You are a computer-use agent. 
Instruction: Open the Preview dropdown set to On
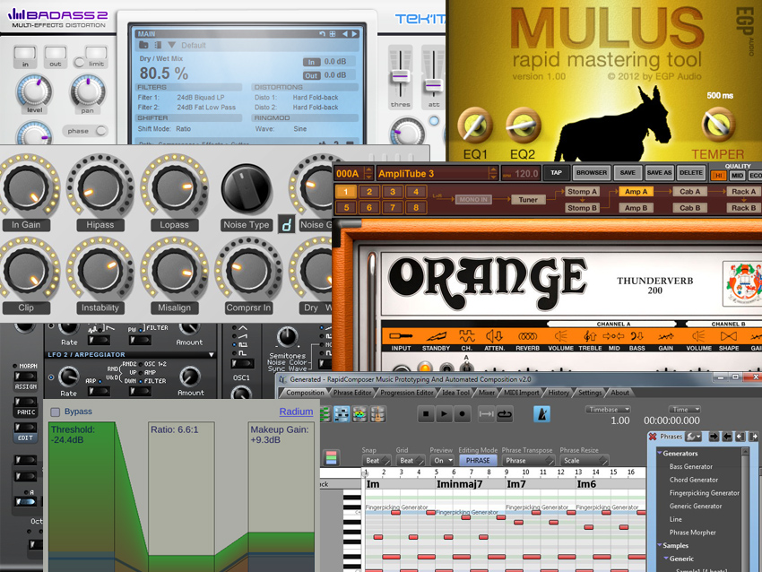point(443,461)
